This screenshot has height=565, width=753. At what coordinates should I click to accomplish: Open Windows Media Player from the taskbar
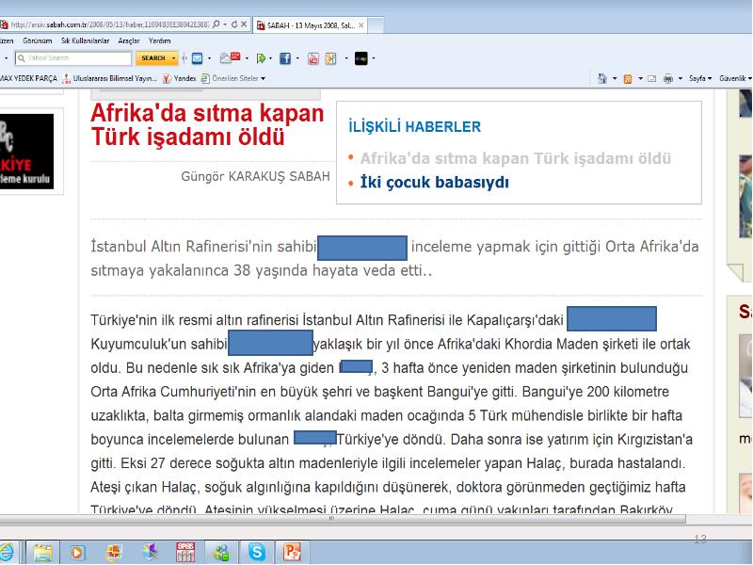coord(77,553)
